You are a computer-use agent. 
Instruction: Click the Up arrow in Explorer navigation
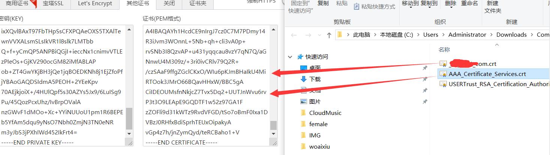click(329, 35)
